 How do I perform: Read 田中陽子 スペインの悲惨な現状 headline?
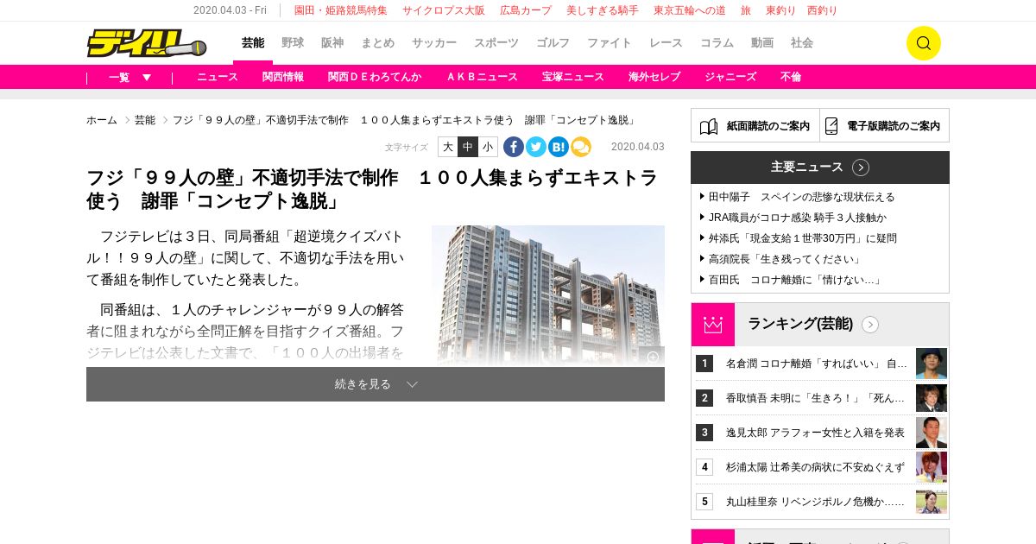coord(802,197)
